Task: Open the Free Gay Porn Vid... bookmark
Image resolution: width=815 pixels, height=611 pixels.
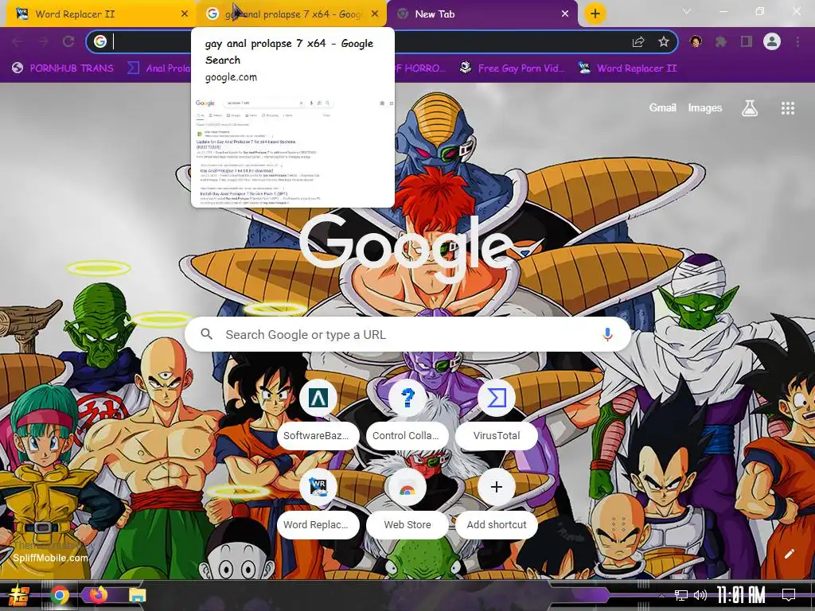Action: [513, 68]
